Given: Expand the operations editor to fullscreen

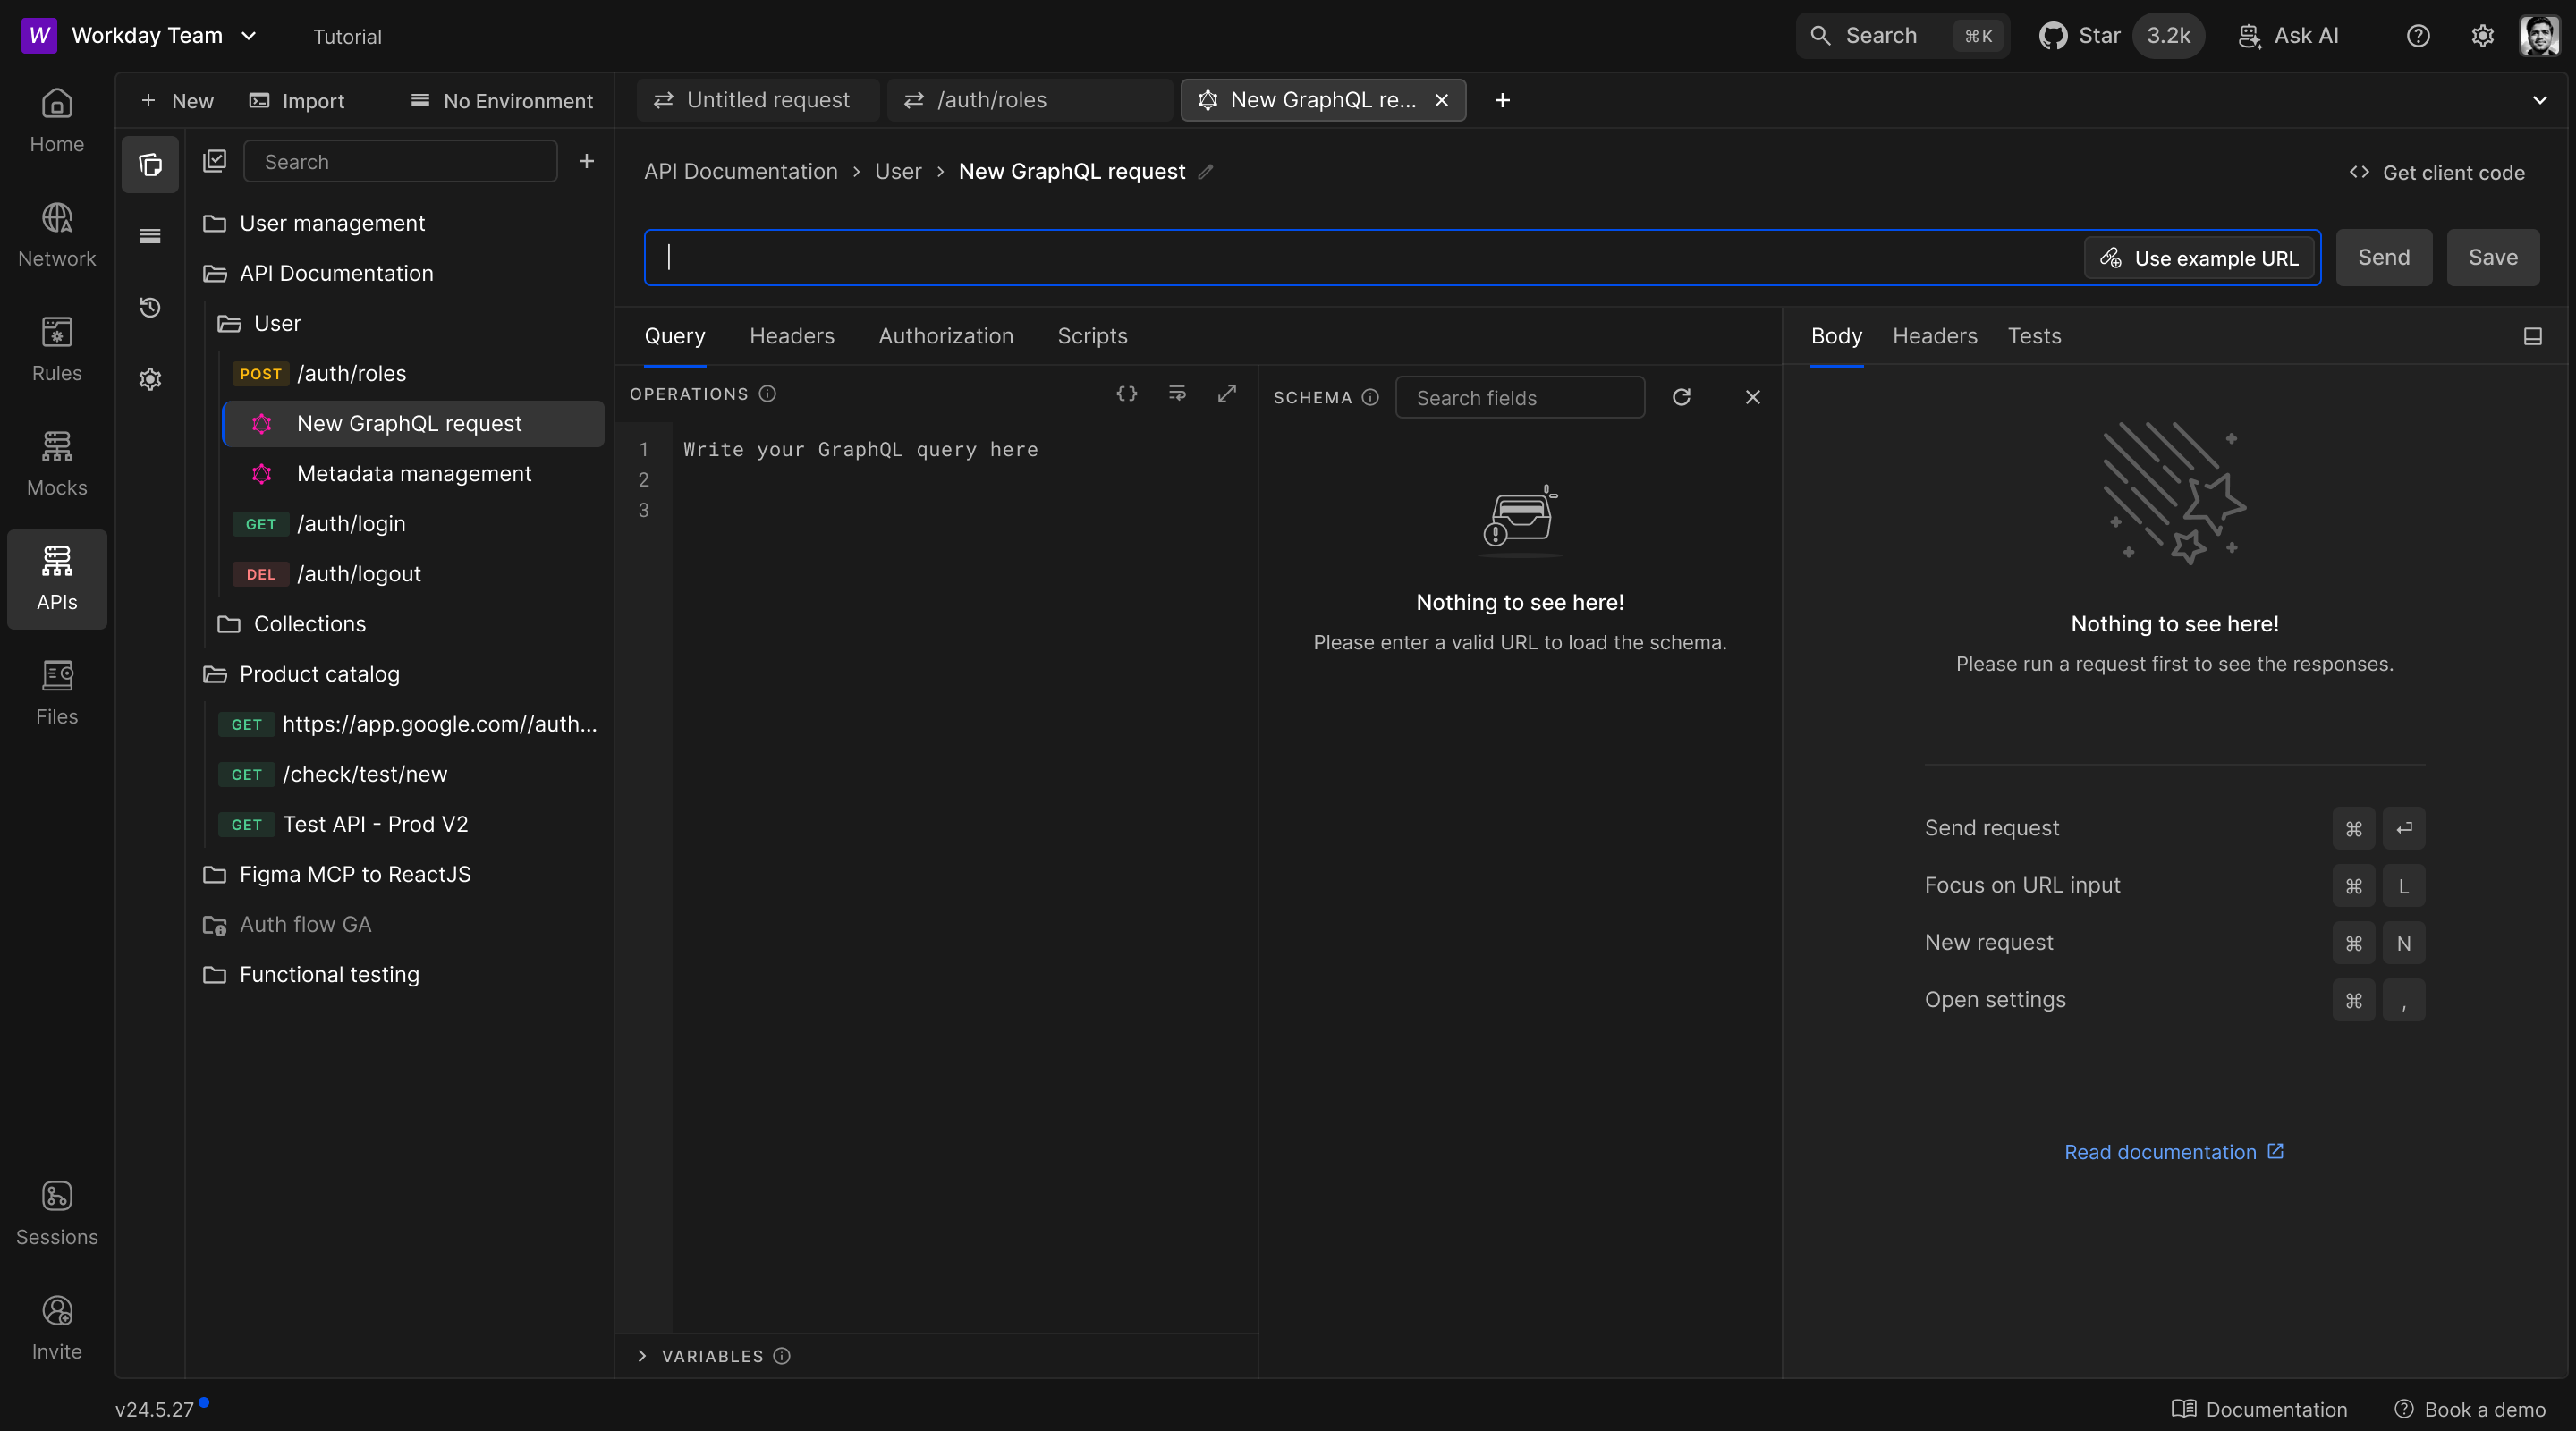Looking at the screenshot, I should pyautogui.click(x=1227, y=394).
